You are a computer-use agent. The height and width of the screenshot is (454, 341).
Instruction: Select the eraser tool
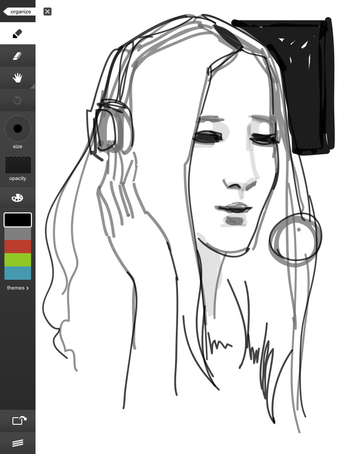click(x=18, y=56)
